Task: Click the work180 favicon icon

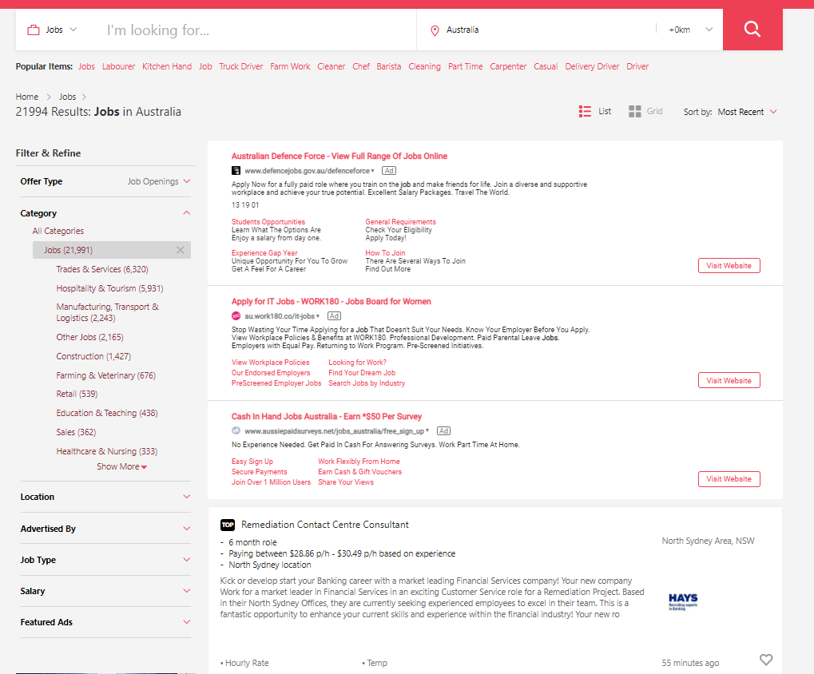Action: coord(236,315)
